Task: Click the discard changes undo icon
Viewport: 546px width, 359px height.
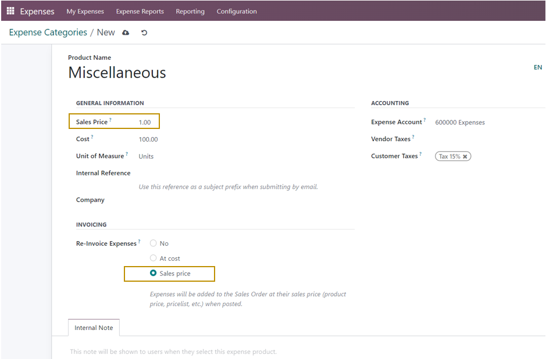Action: point(144,33)
